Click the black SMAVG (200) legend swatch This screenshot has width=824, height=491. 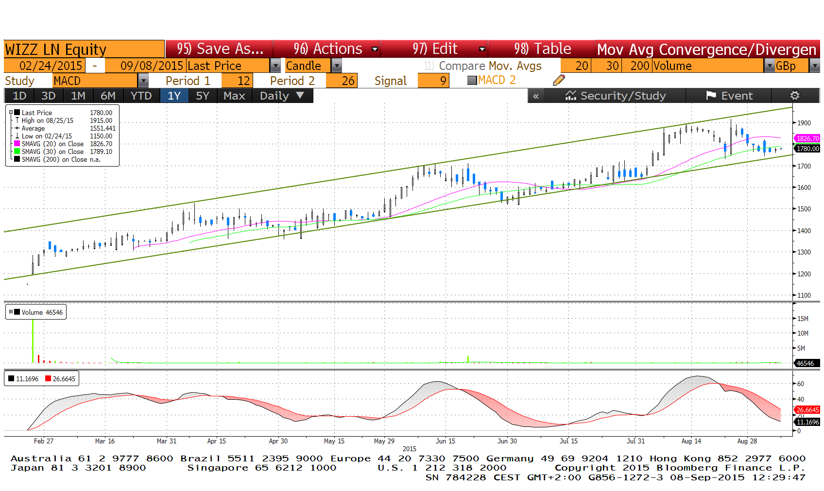(17, 159)
